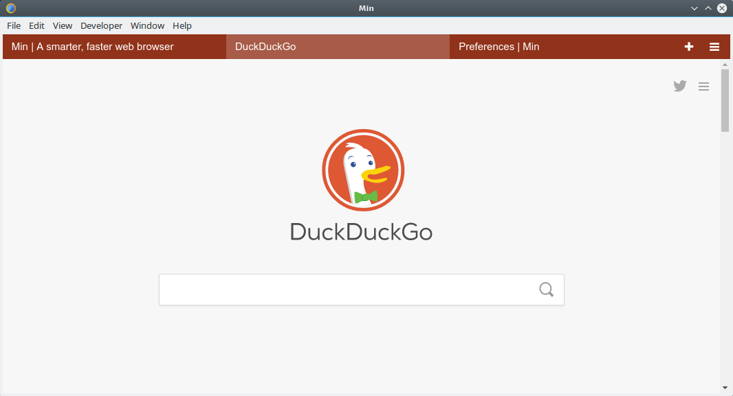Switch to the 'Preferences | Min' tab
733x396 pixels.
[561, 47]
